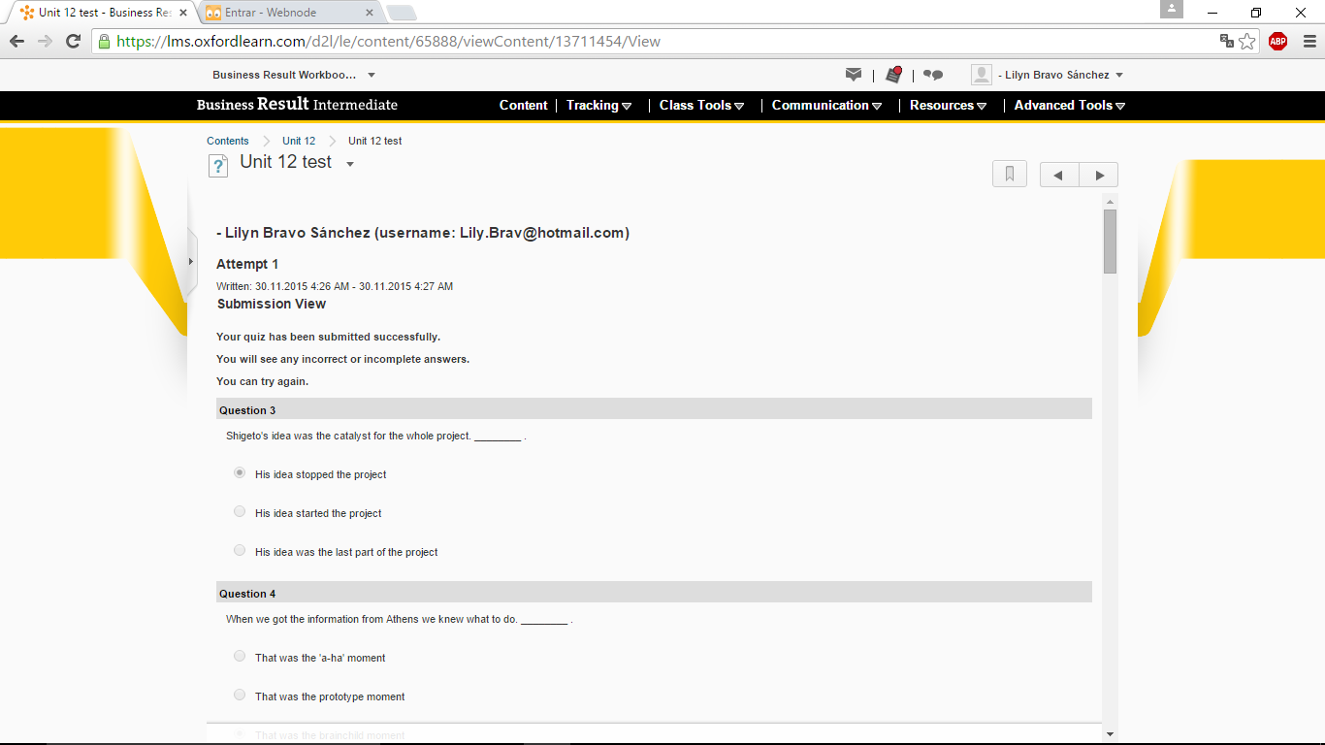Click the Contents breadcrumb link

click(228, 141)
